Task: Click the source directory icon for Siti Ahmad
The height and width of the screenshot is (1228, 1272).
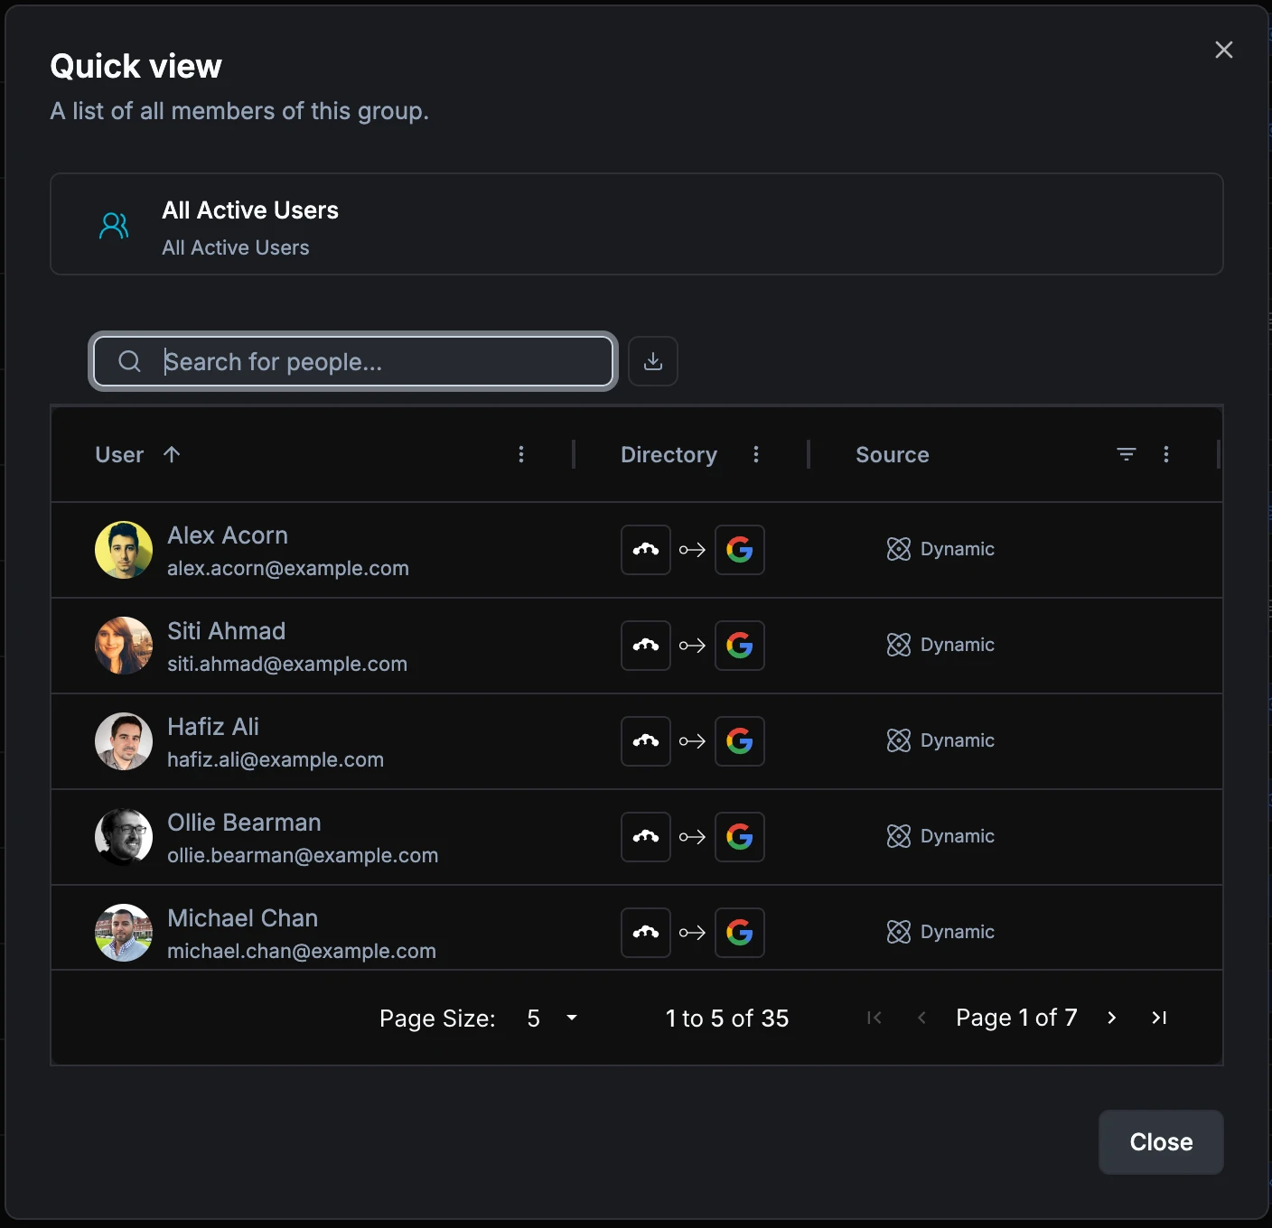Action: tap(645, 646)
